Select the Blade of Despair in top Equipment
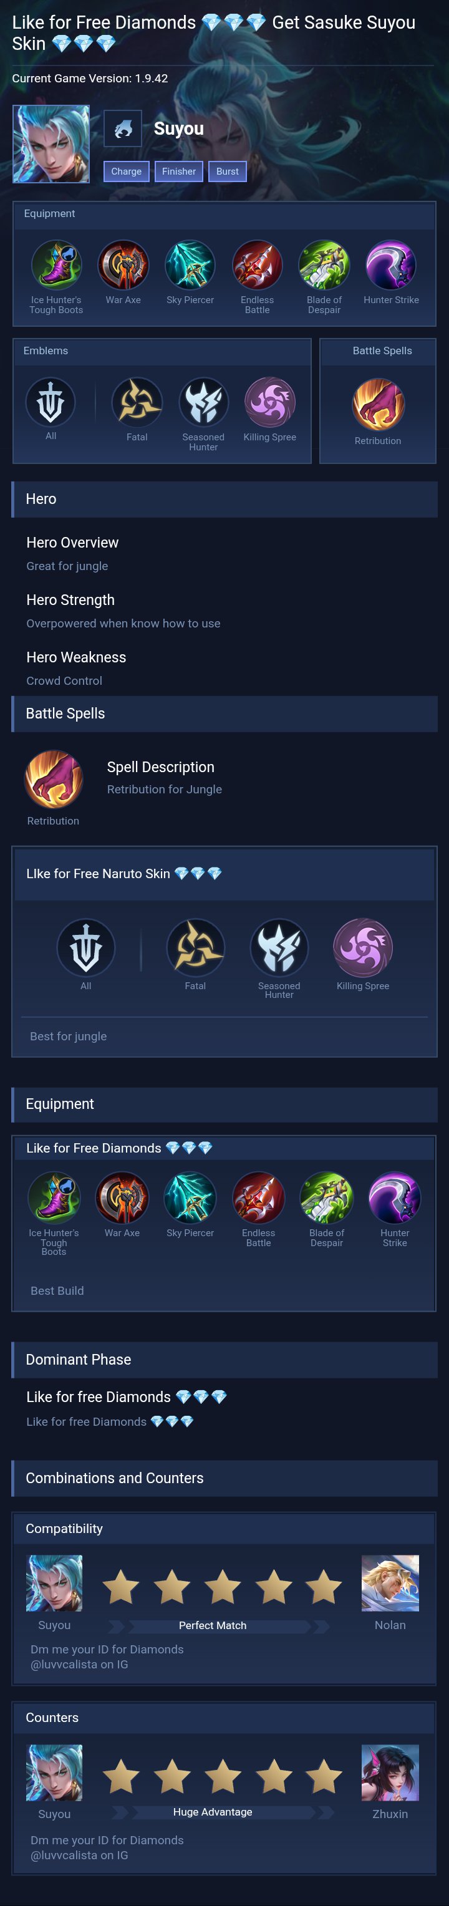The height and width of the screenshot is (1906, 449). pyautogui.click(x=324, y=264)
